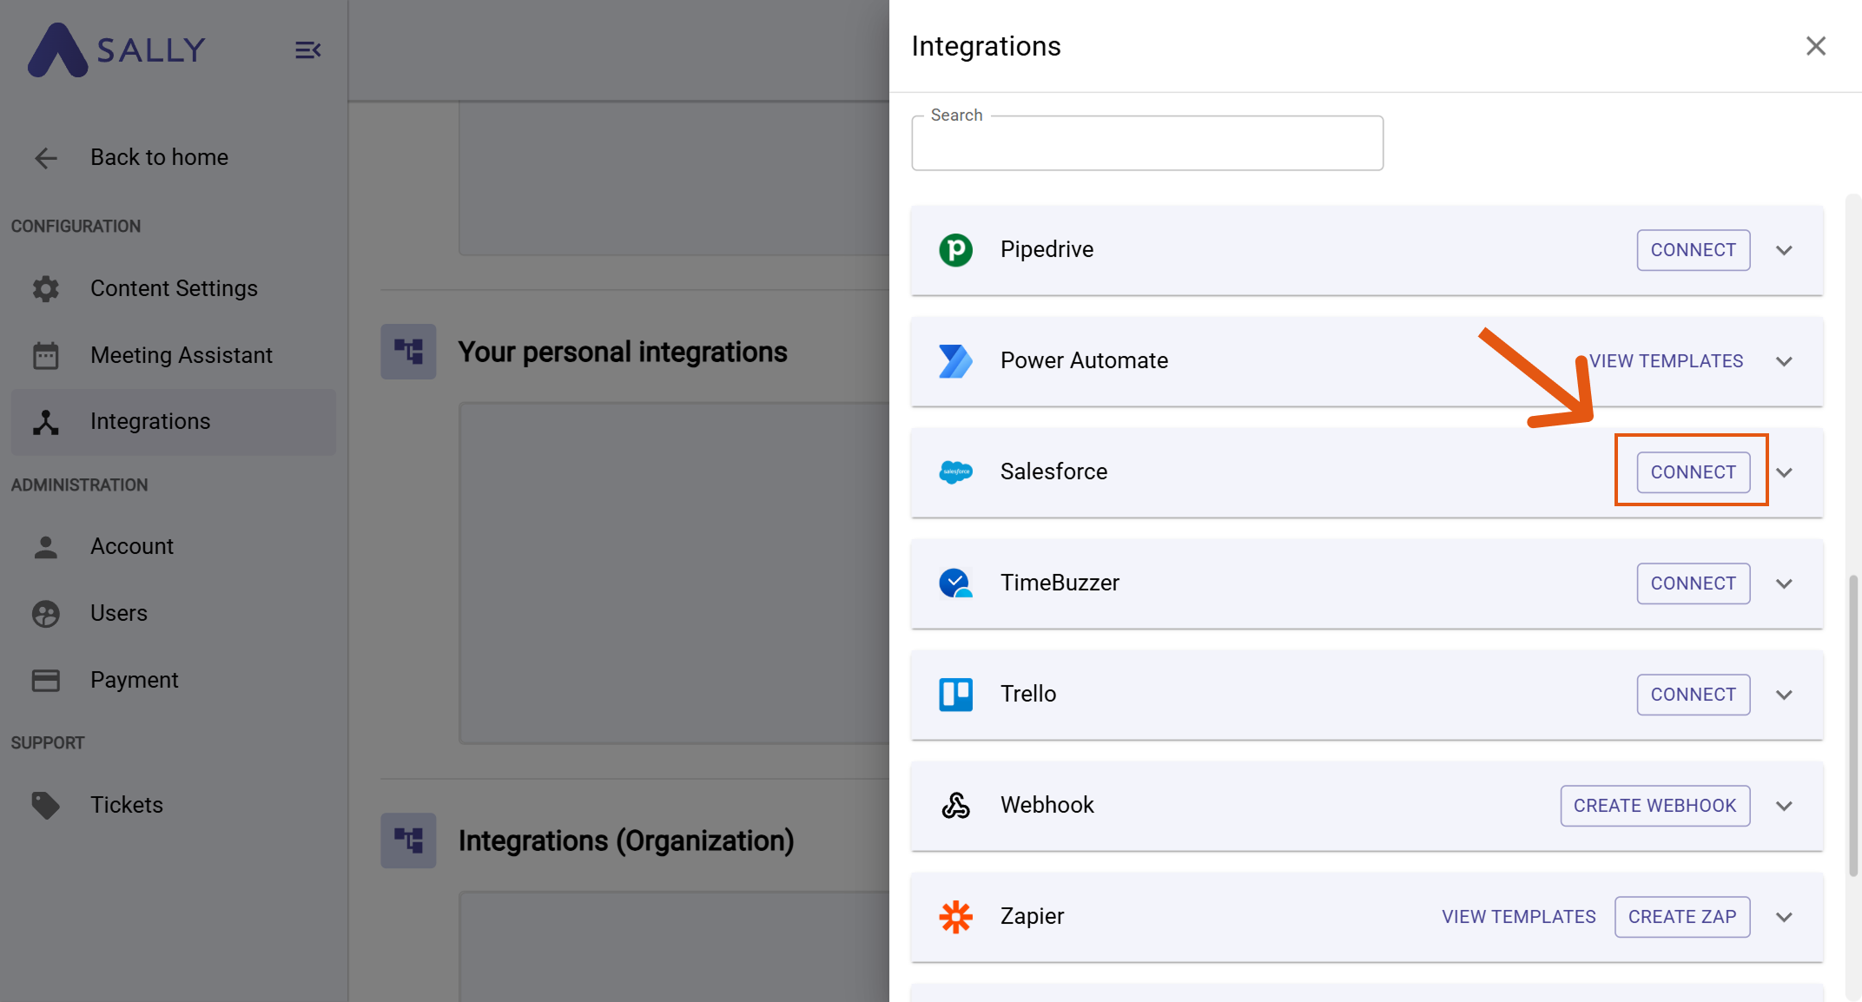Click the Content Settings gear icon

tap(46, 288)
